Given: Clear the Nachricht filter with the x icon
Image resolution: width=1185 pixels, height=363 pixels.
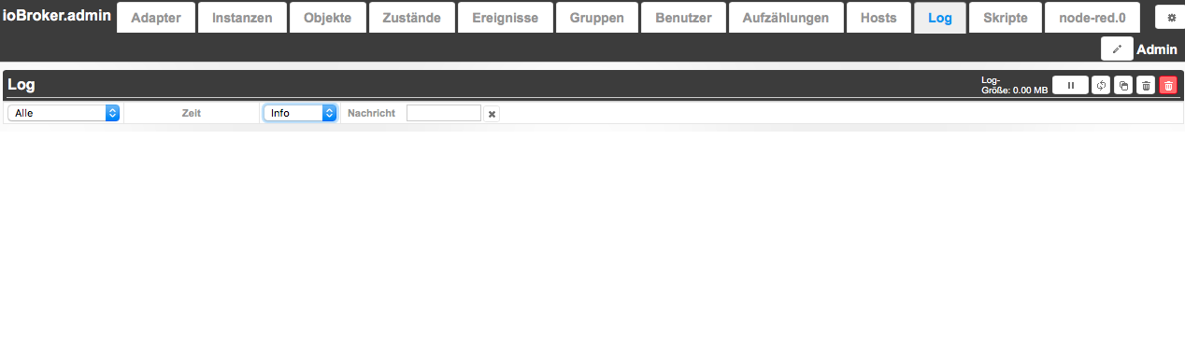Looking at the screenshot, I should point(493,114).
